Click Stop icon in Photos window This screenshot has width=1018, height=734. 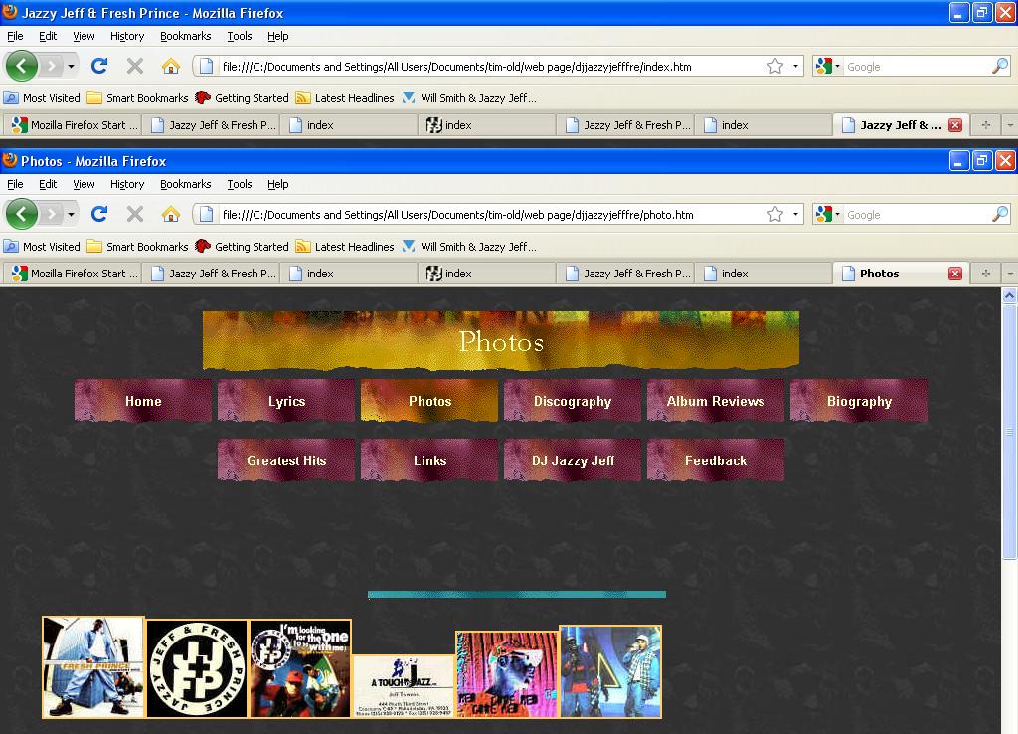(135, 214)
